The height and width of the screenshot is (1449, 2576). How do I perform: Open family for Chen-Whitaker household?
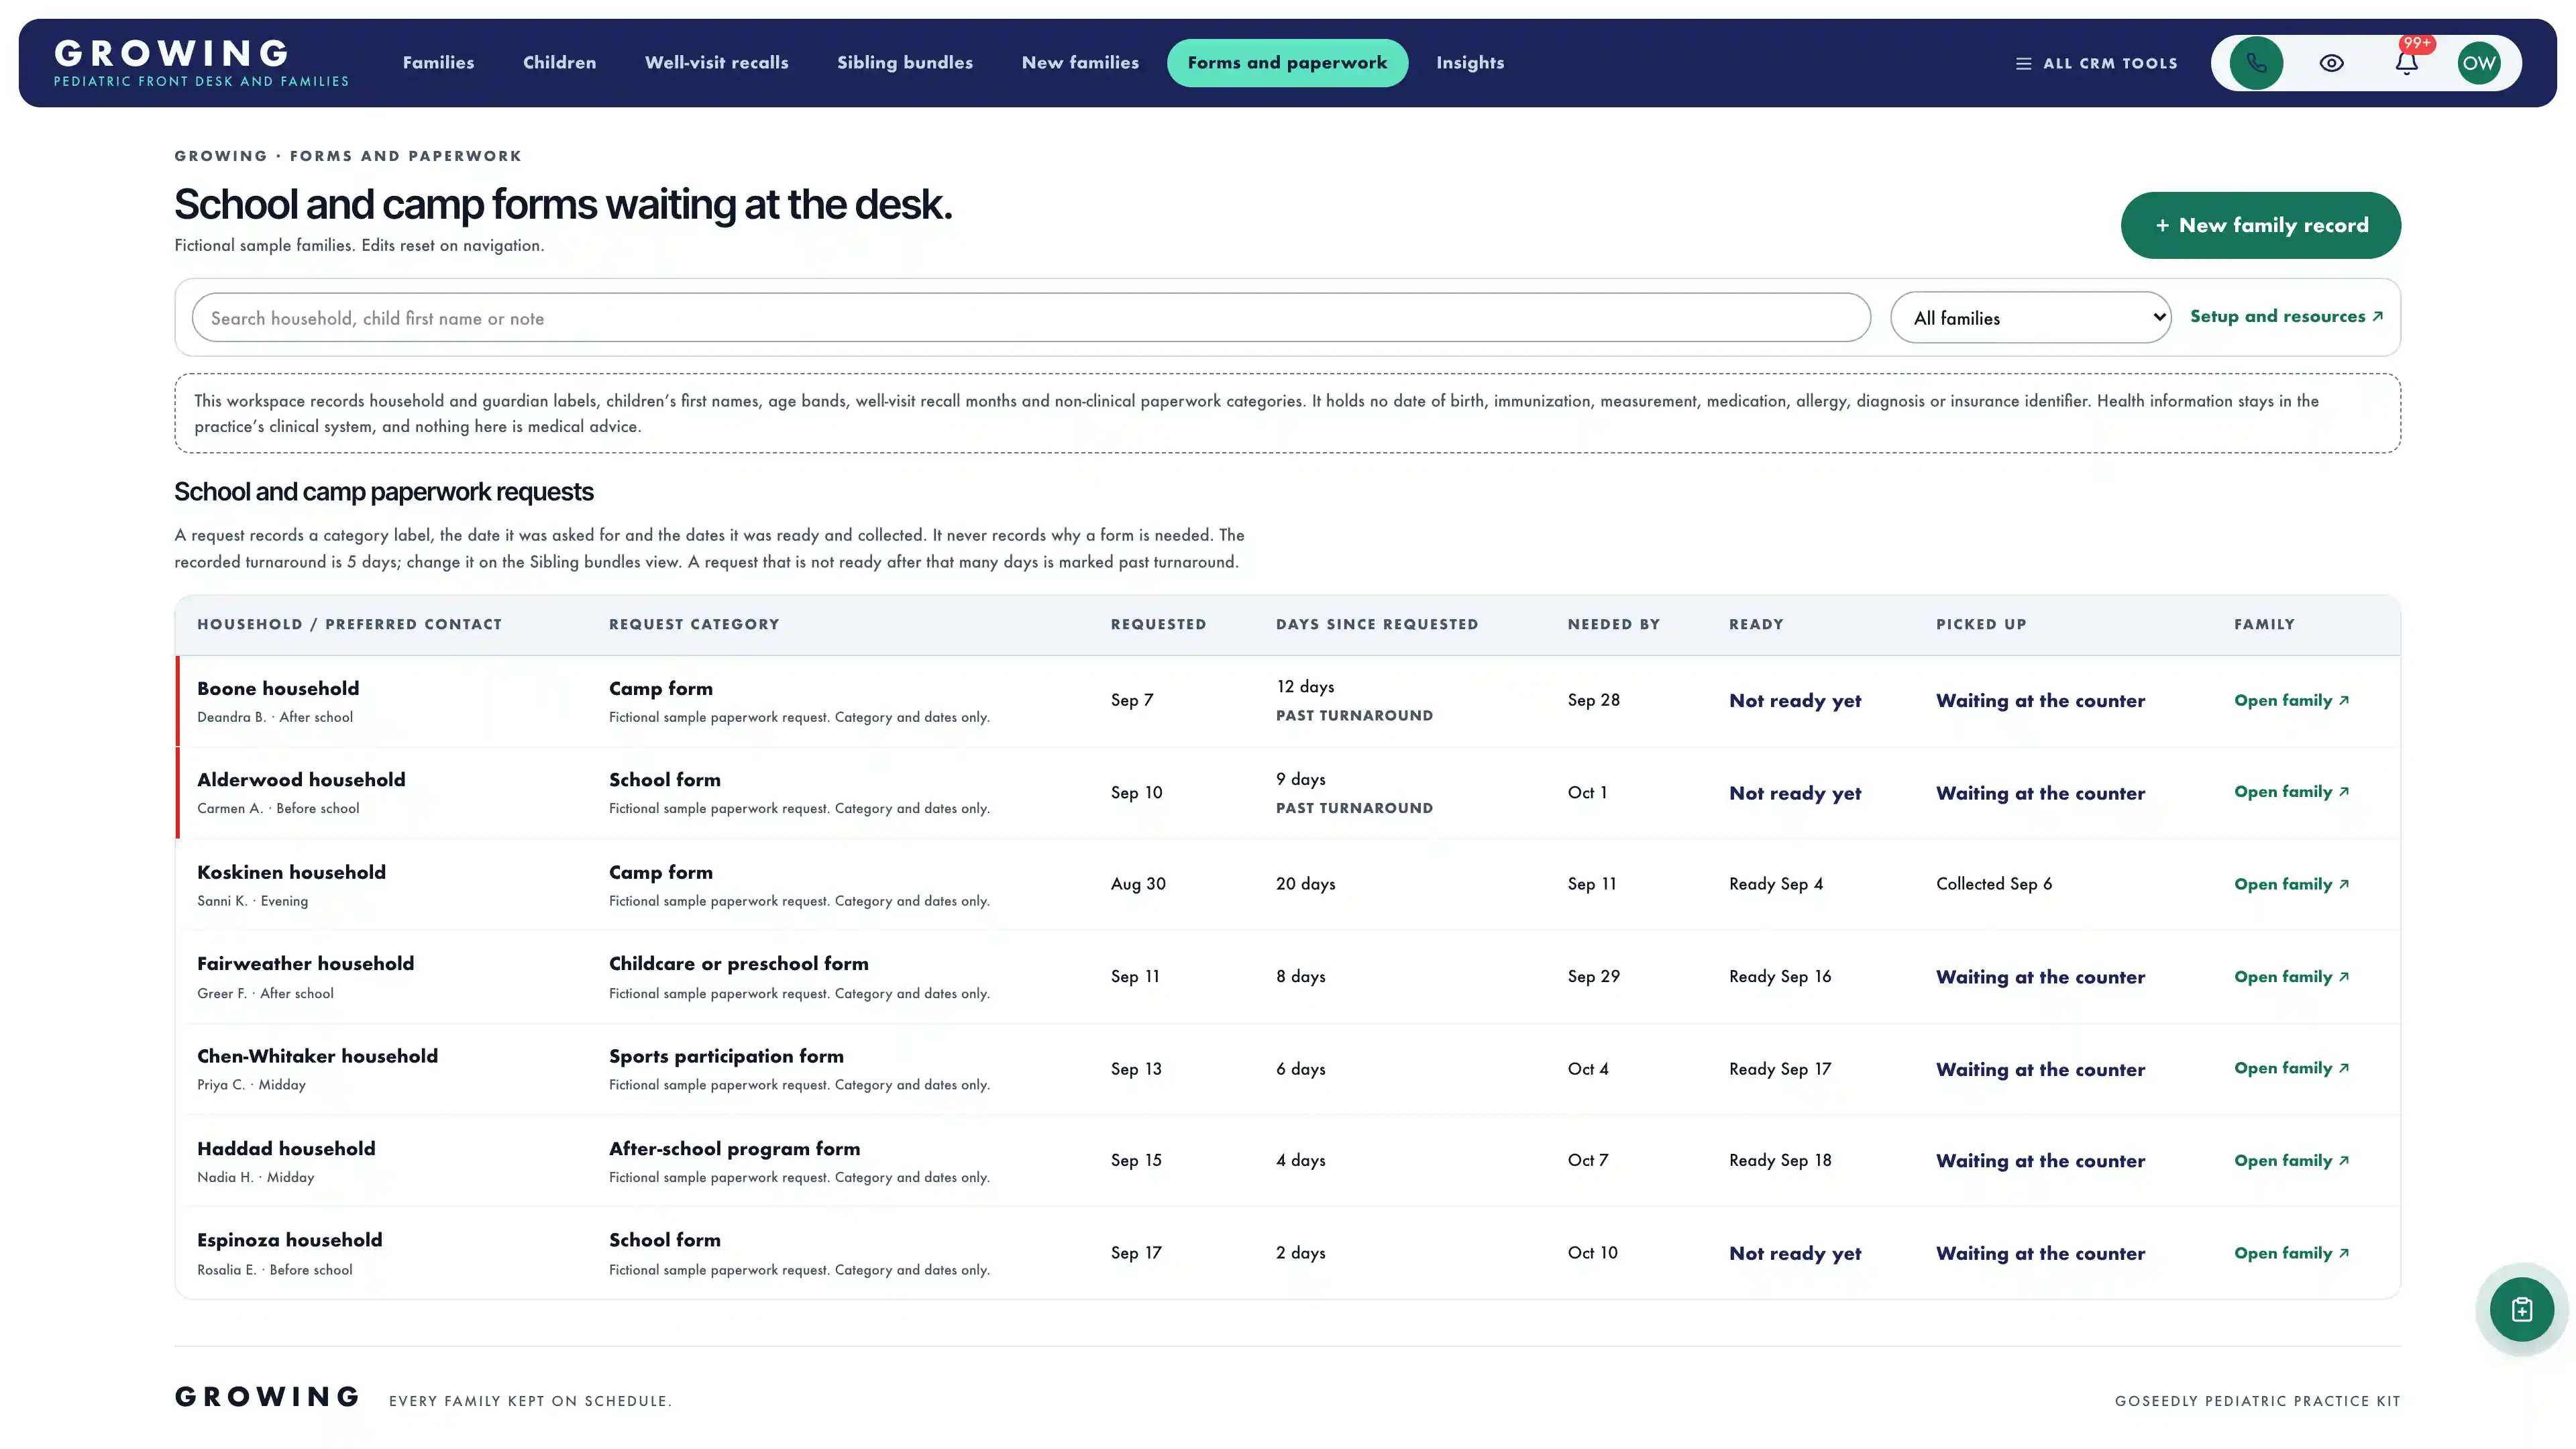click(x=2291, y=1068)
